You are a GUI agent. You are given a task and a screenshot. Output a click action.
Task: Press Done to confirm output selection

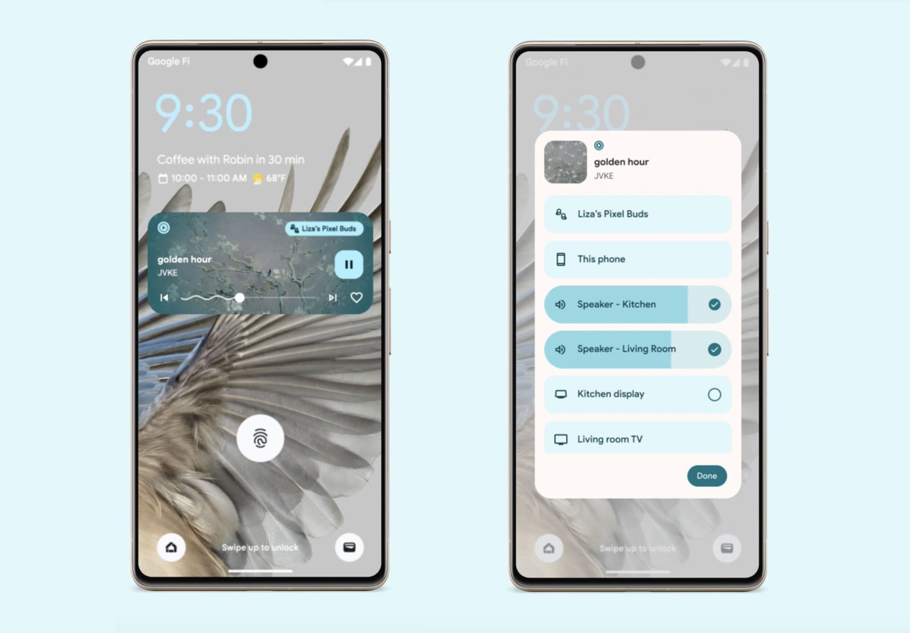click(707, 475)
